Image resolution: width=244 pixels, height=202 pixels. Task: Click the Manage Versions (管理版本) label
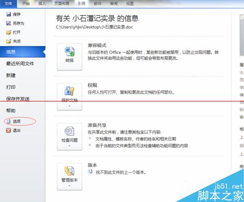(69, 180)
